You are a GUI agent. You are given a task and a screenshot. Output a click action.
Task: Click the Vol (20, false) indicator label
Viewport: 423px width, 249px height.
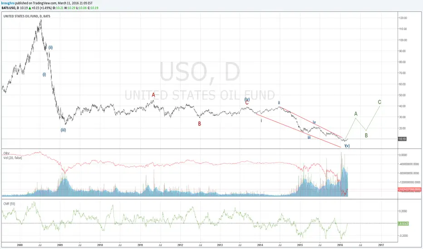pyautogui.click(x=13, y=158)
